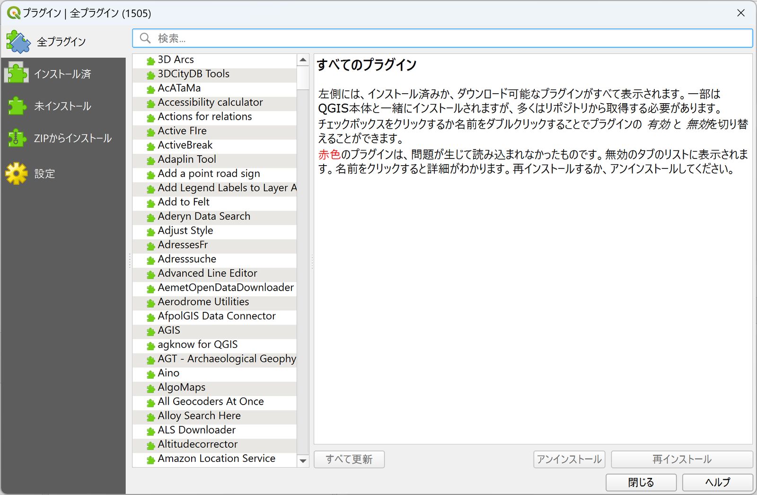The image size is (757, 495).
Task: Click the アンインストール button
Action: (x=569, y=459)
